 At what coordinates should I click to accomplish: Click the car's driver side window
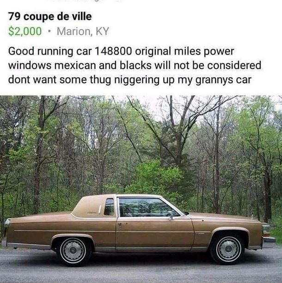pos(148,207)
